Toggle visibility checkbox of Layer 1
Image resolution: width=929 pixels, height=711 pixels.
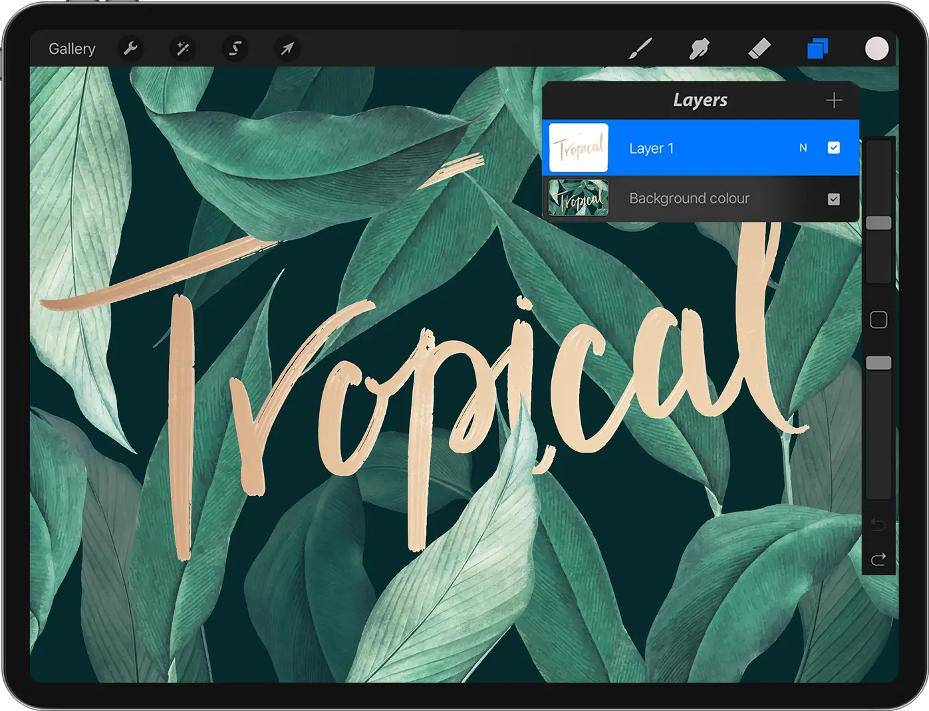[x=835, y=148]
